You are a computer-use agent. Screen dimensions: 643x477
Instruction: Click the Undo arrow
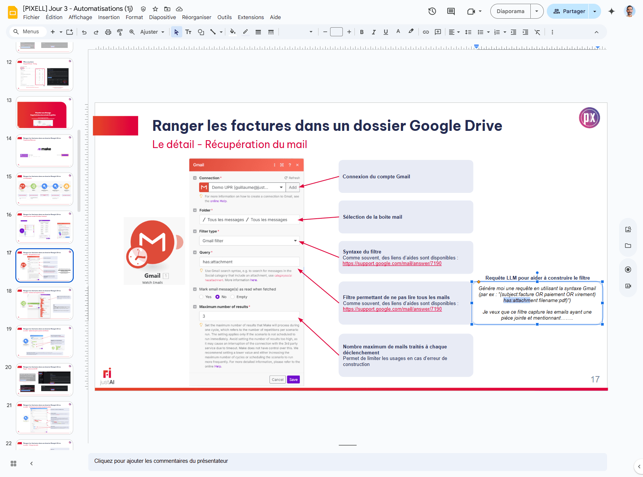pyautogui.click(x=84, y=32)
